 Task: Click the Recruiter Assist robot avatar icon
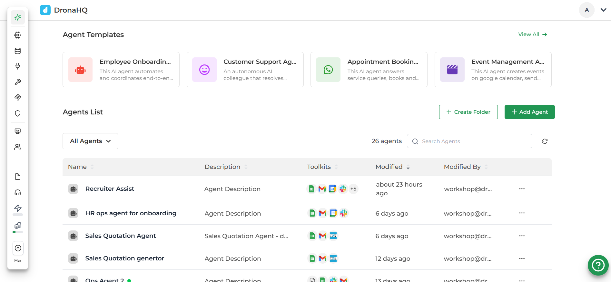(x=73, y=189)
